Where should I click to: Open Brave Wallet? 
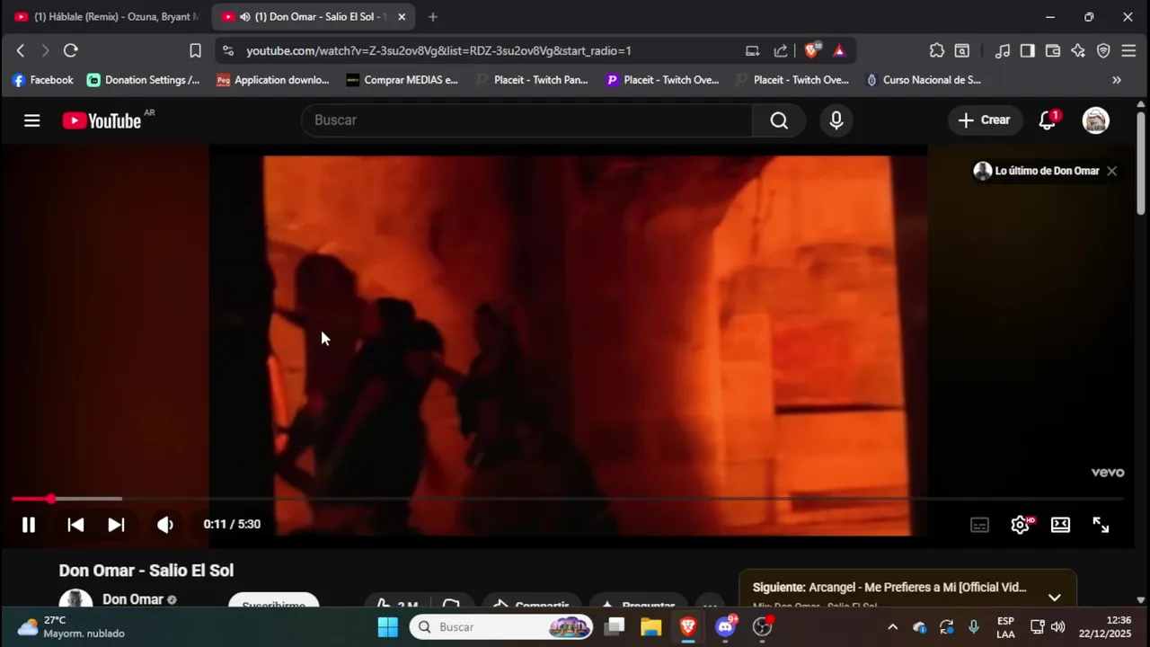click(x=1053, y=51)
